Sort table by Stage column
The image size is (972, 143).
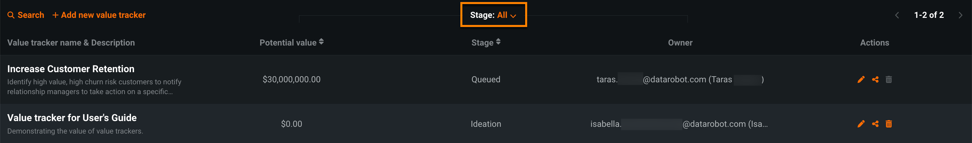click(x=498, y=42)
